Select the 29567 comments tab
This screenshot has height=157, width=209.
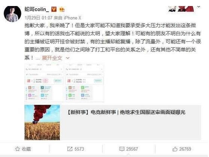pos(129,149)
